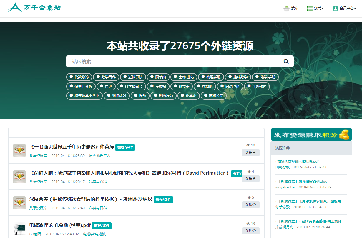The width and height of the screenshot is (362, 238).
Task: Open book thumbnail beside 仲英涛 history entry
Action: click(19, 151)
